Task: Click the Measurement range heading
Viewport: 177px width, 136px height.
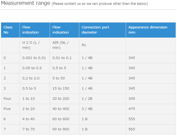Action: [26, 3]
